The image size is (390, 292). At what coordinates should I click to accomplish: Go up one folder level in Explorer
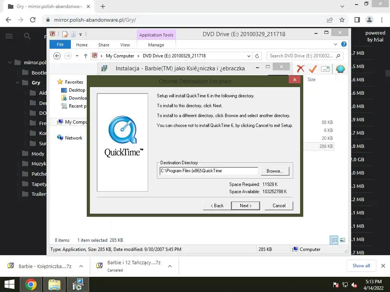[x=86, y=56]
